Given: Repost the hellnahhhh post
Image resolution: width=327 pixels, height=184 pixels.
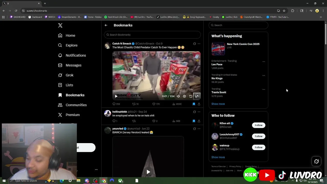Looking at the screenshot, I should click(x=134, y=121).
